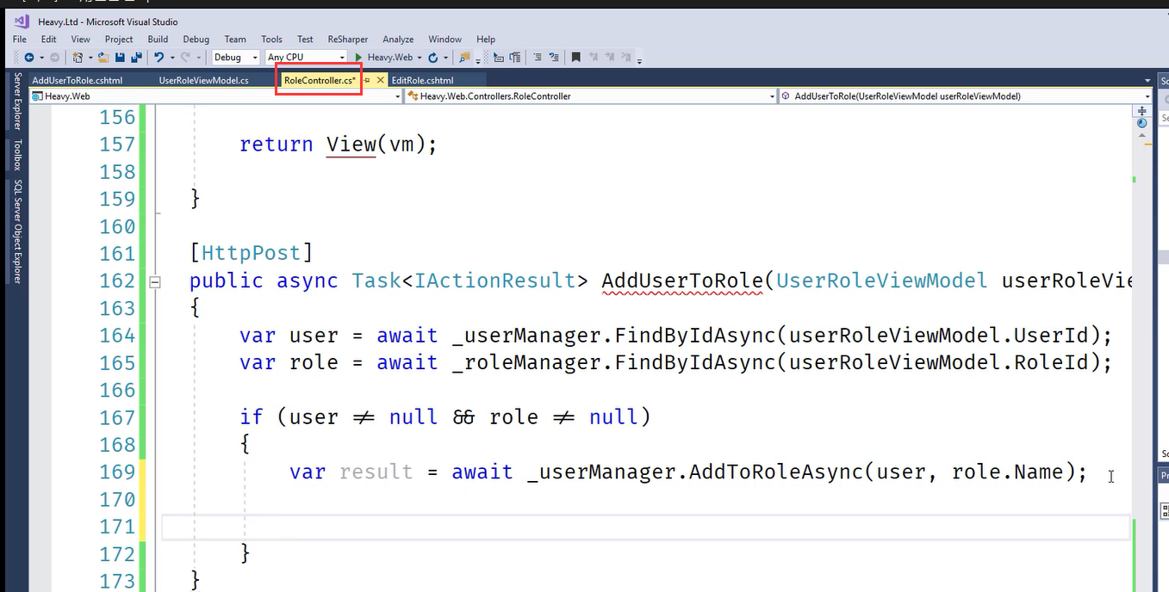Image resolution: width=1169 pixels, height=592 pixels.
Task: Open the AddUserToRole member navigation dropdown
Action: tap(966, 96)
